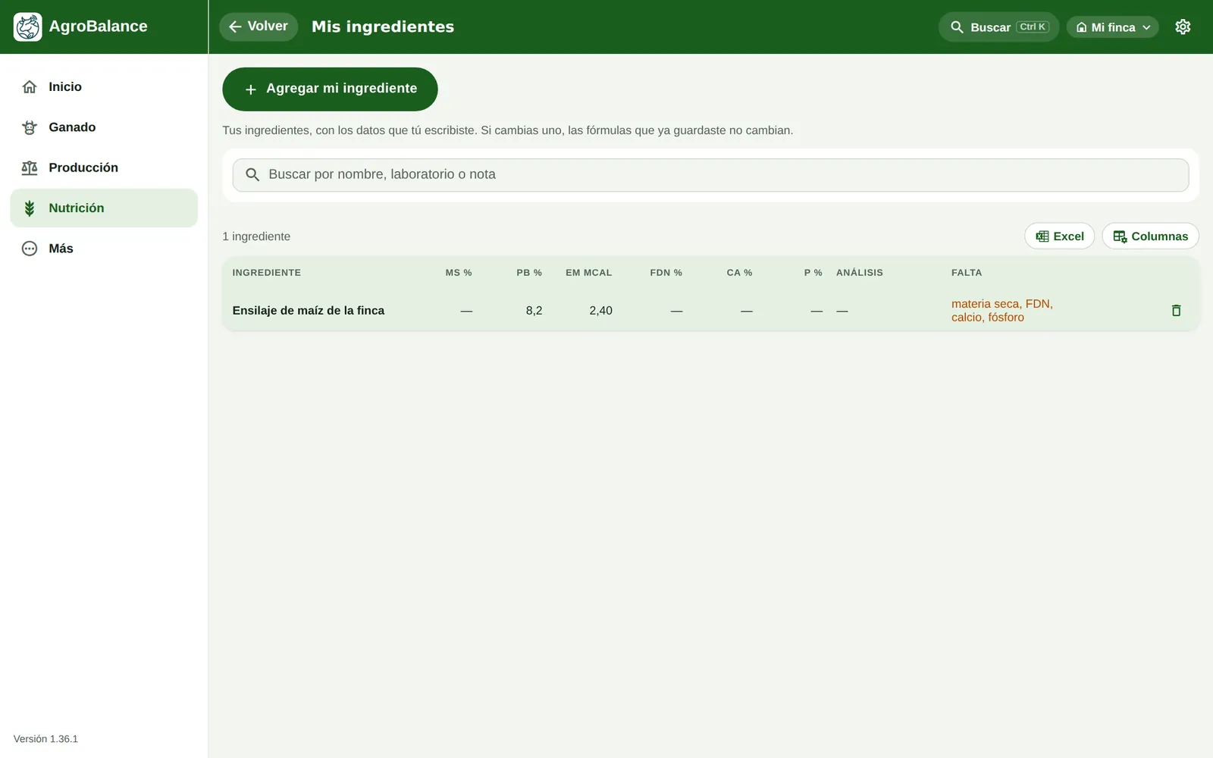Open global Buscar with Ctrl K

[998, 27]
